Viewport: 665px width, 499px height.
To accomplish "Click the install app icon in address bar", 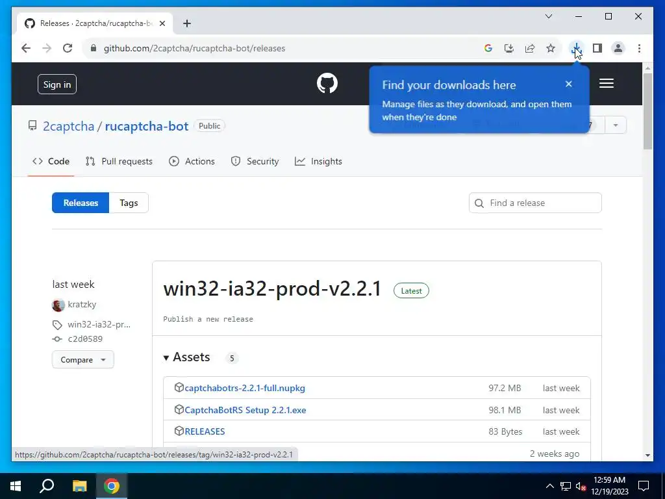I will click(x=509, y=48).
